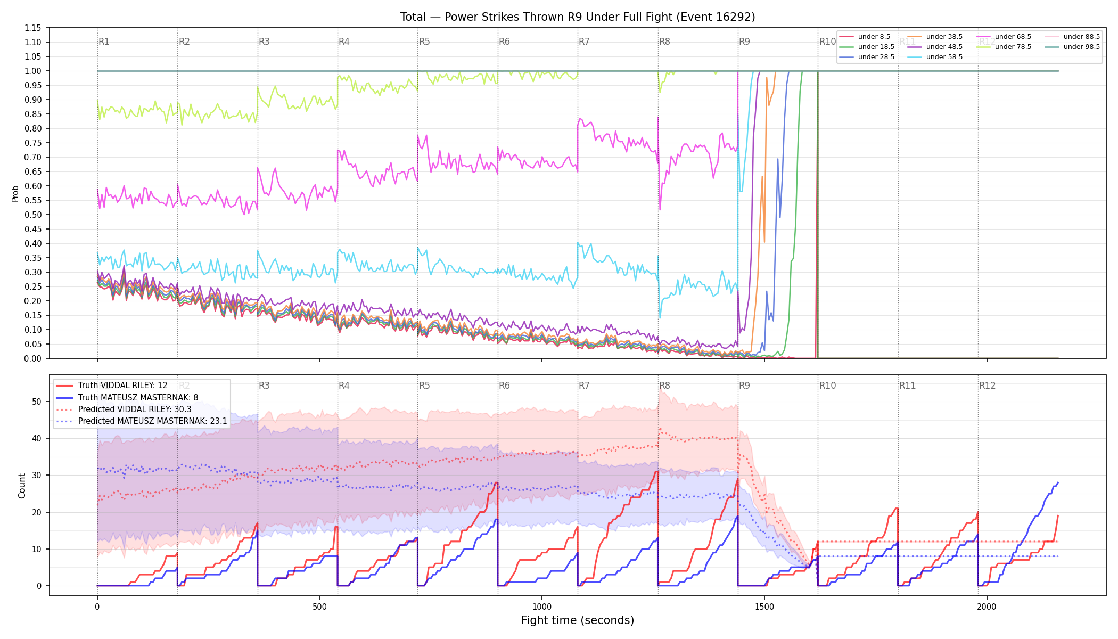Viewport: 1118px width, 639px height.
Task: Select the 'under 58.5' legend entry
Action: pyautogui.click(x=935, y=57)
